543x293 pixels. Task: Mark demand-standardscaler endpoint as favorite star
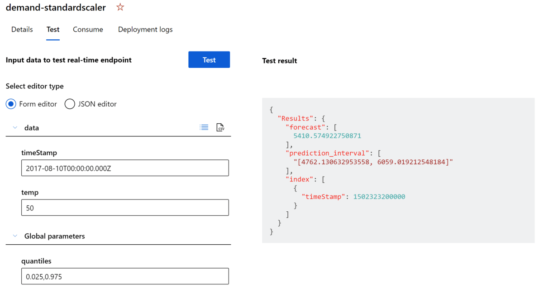click(x=120, y=7)
